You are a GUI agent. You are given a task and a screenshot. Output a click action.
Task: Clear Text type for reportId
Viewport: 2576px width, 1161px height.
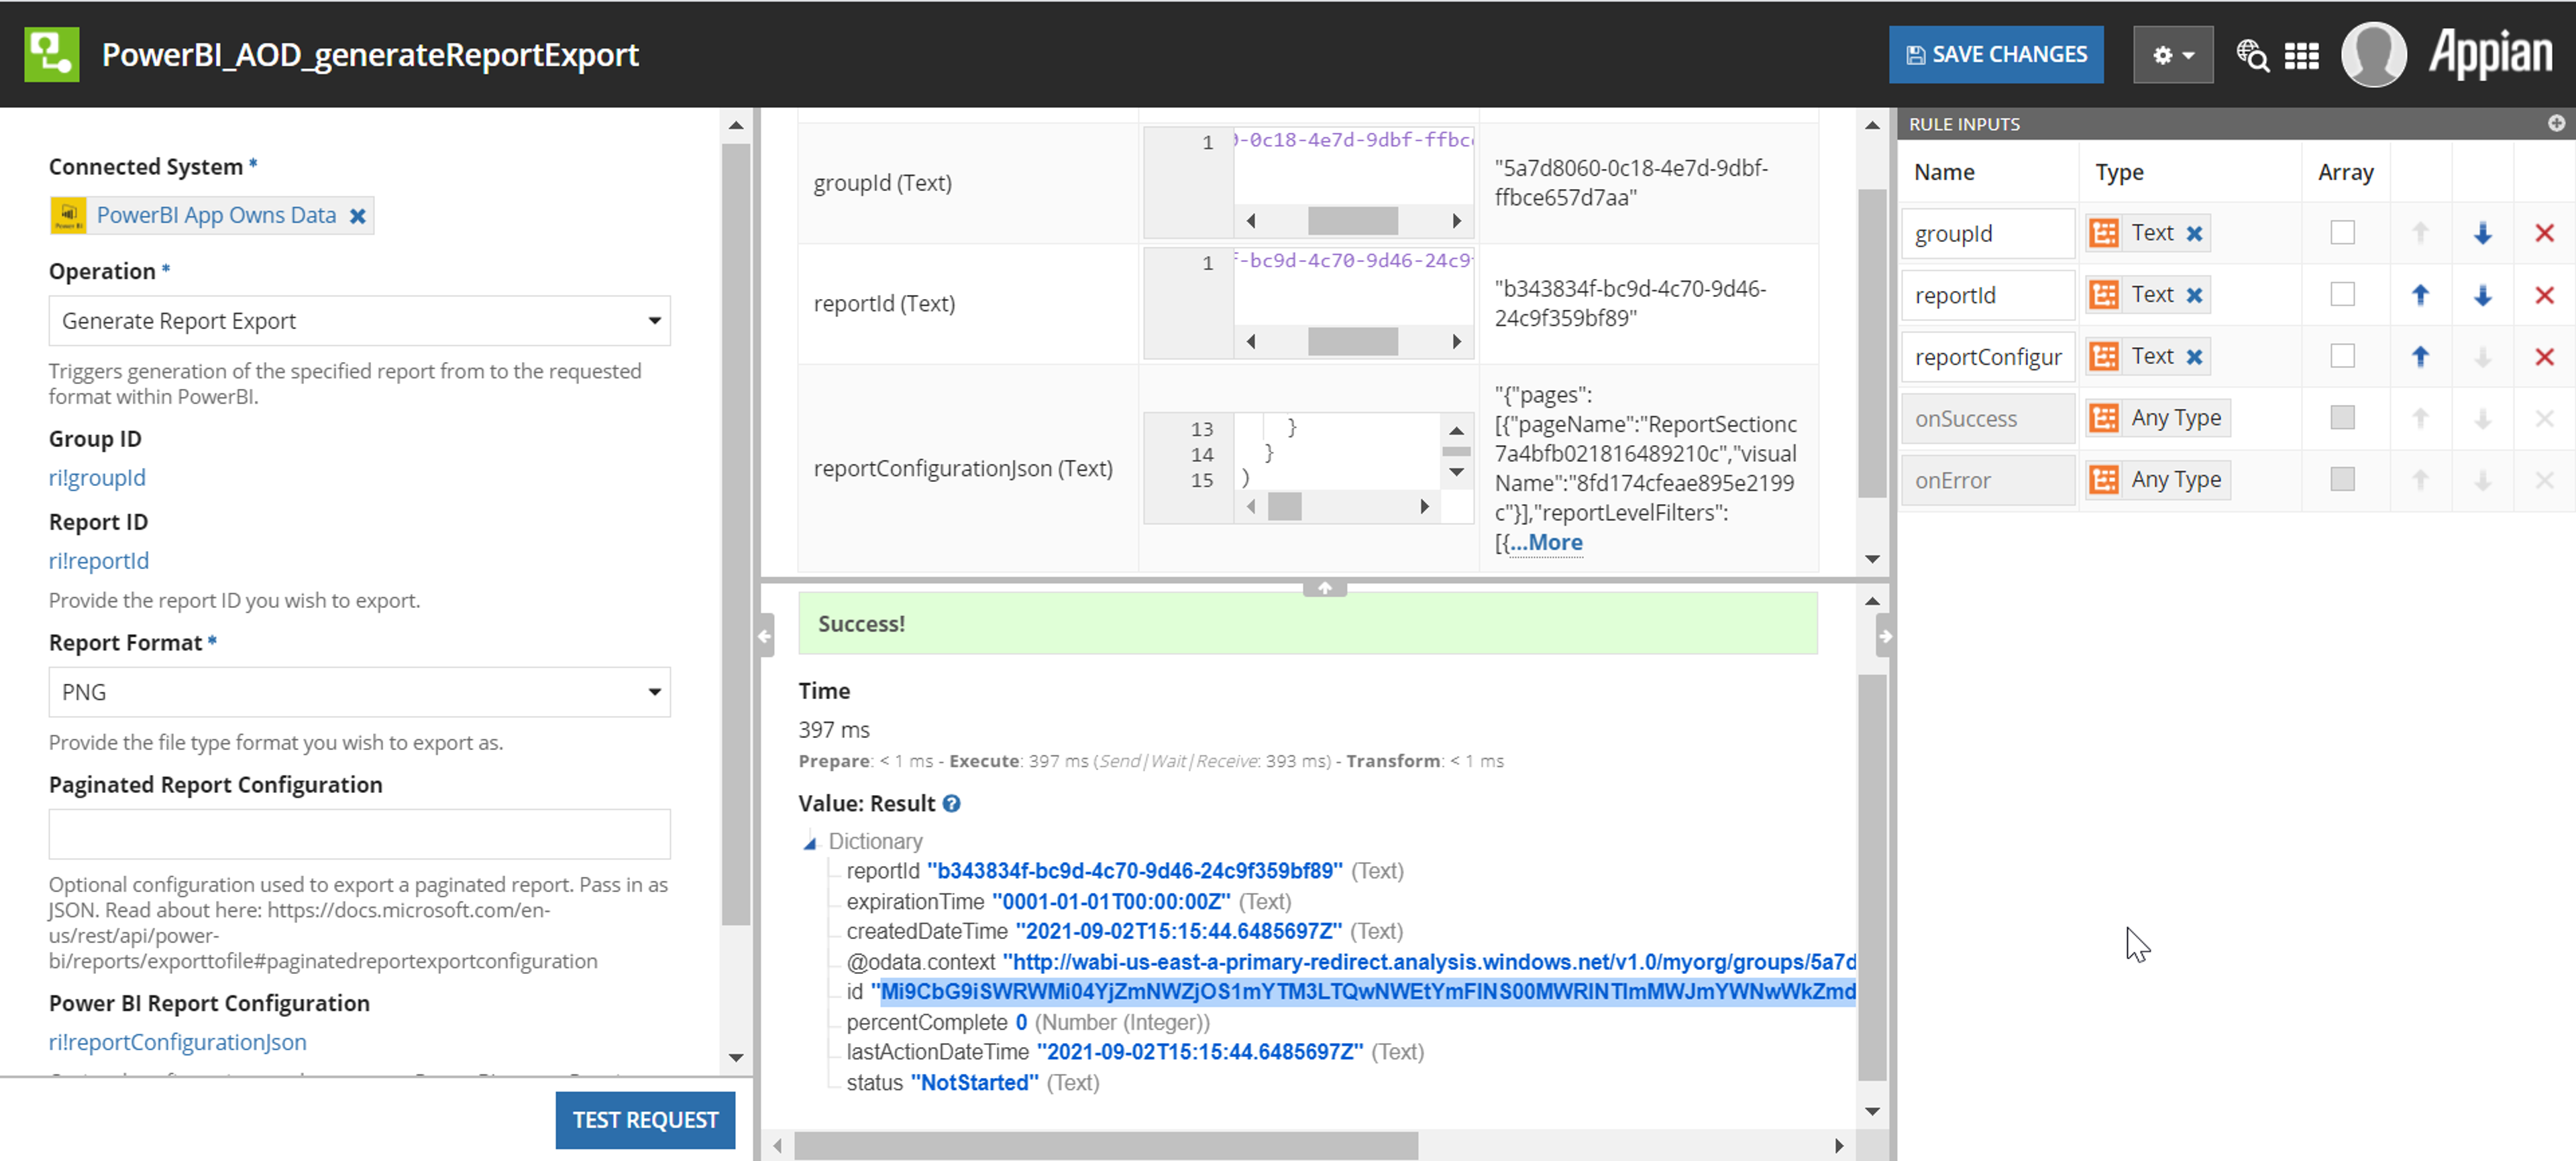coord(2194,296)
